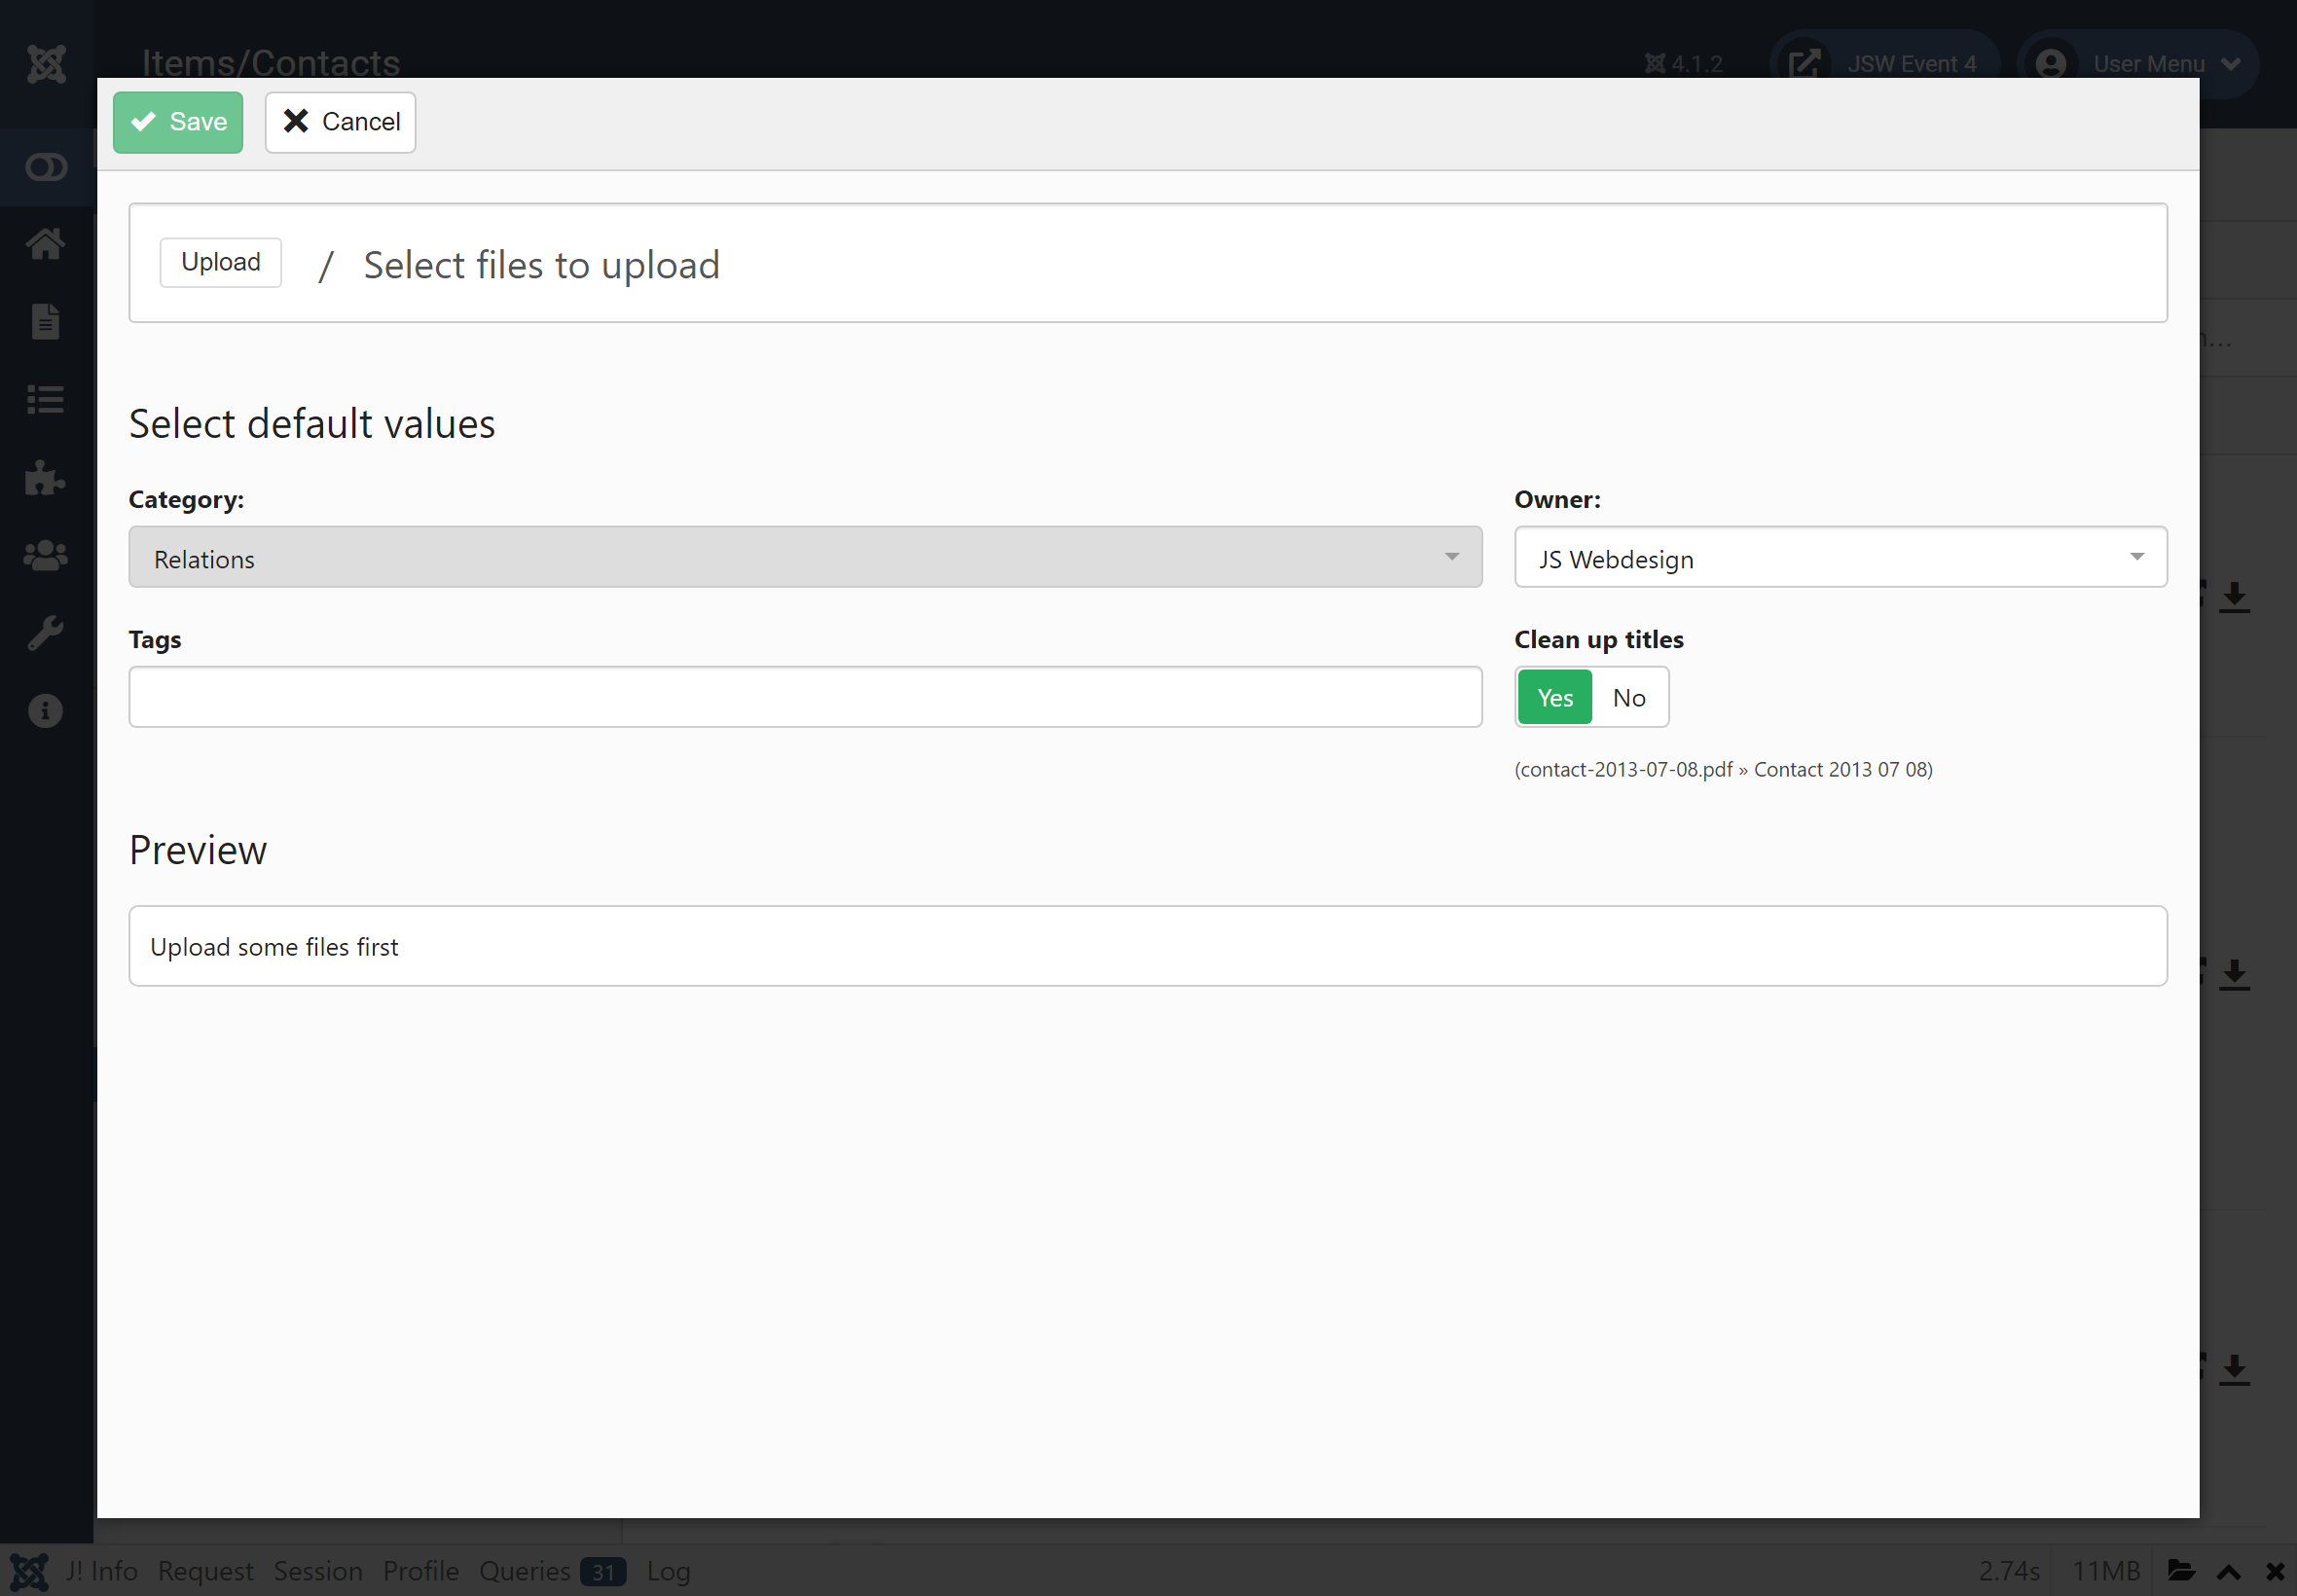Open the Home dashboard sidebar icon

pos(46,244)
